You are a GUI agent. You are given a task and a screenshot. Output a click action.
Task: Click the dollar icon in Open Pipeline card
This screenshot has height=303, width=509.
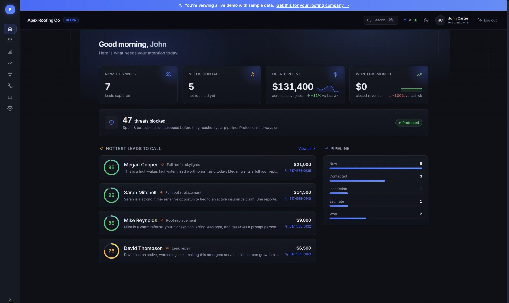point(335,74)
